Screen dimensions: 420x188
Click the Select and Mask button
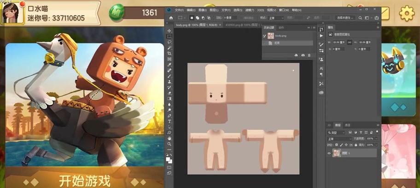pos(345,18)
